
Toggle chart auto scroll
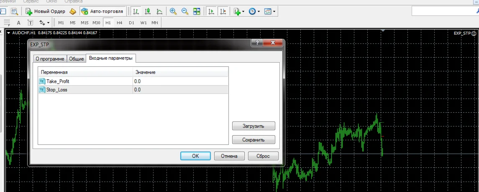[x=211, y=12]
